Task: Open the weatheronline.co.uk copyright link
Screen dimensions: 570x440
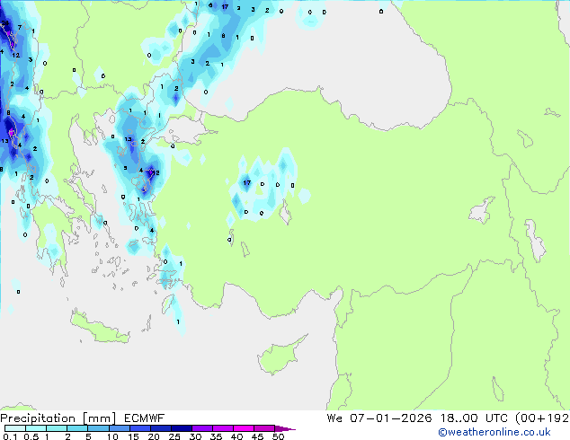Action: [x=494, y=432]
